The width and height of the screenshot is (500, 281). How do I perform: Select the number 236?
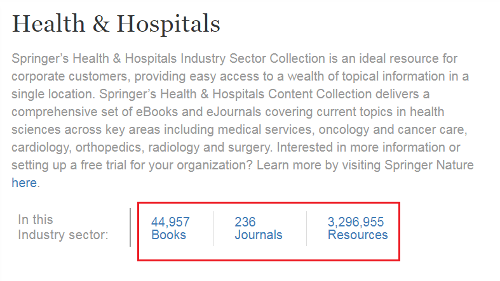coord(245,222)
